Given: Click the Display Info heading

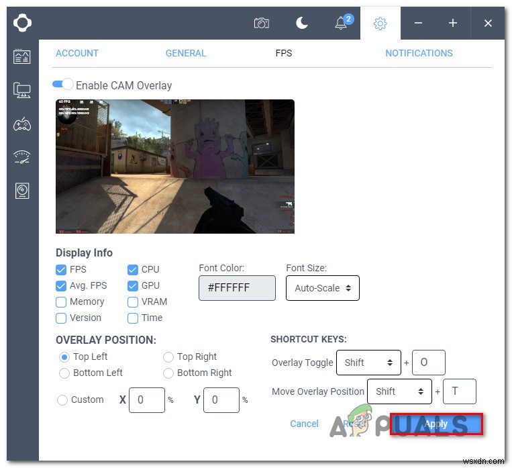Looking at the screenshot, I should click(84, 252).
